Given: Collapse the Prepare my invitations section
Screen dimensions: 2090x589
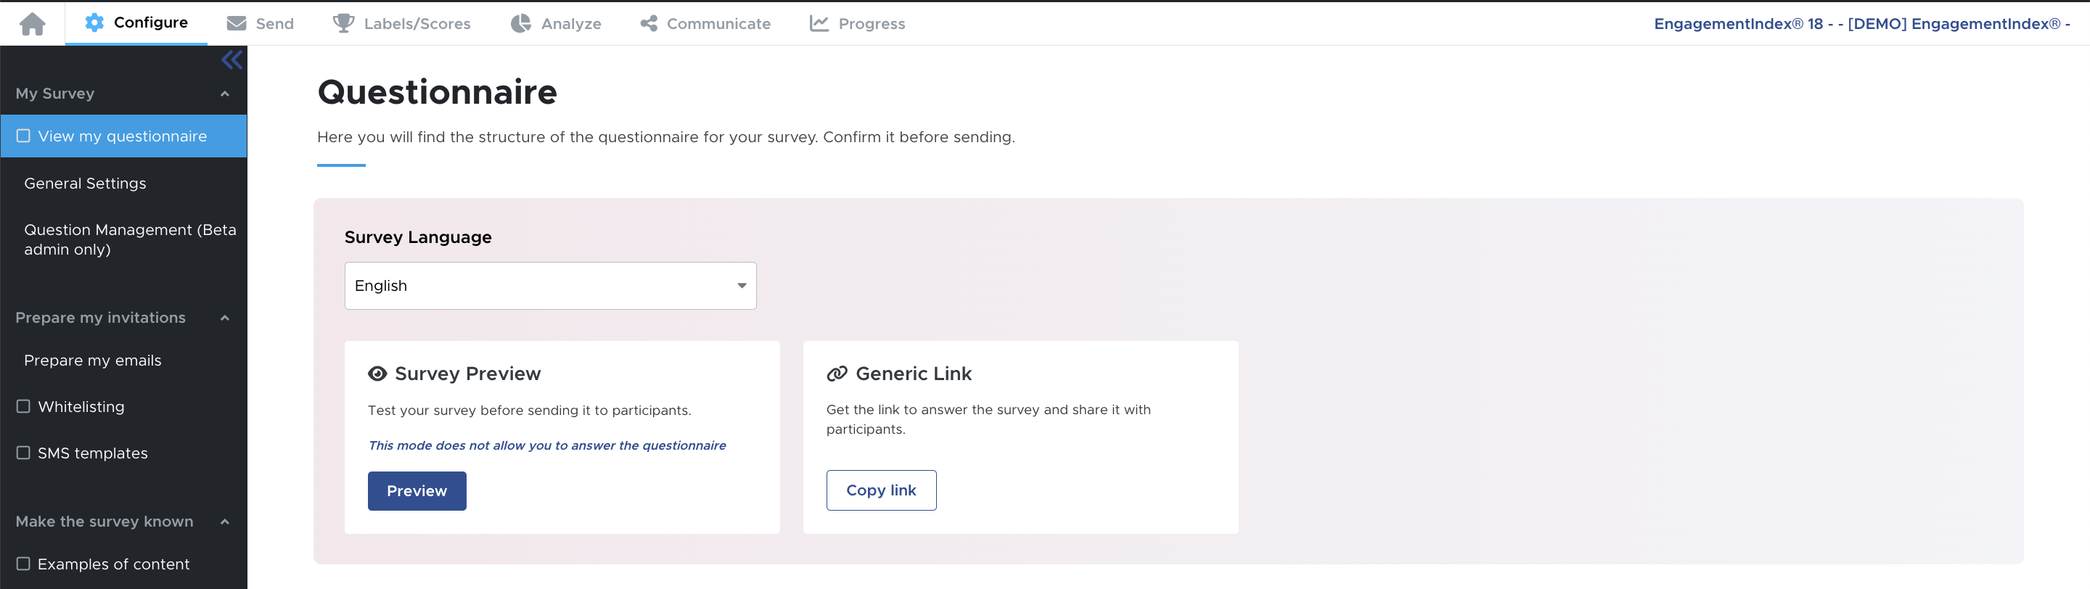Looking at the screenshot, I should tap(225, 318).
